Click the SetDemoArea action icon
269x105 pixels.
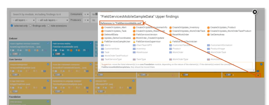coord(208,34)
